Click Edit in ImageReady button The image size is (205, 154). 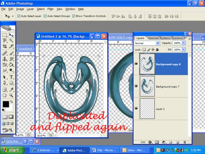(x=8, y=130)
